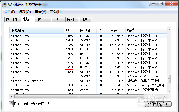The image size is (179, 112).
Task: Click horizontal scrollbar left arrow
Action: pos(12,96)
